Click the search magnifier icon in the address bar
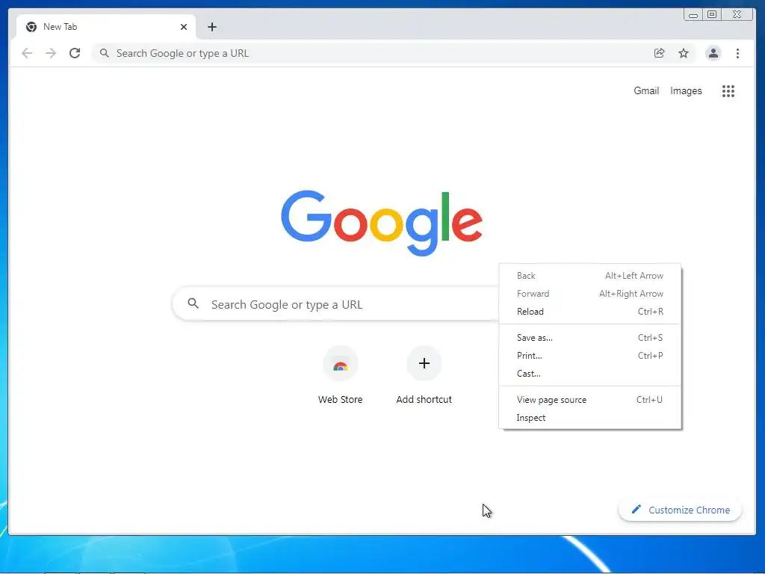This screenshot has height=574, width=765. pos(104,53)
